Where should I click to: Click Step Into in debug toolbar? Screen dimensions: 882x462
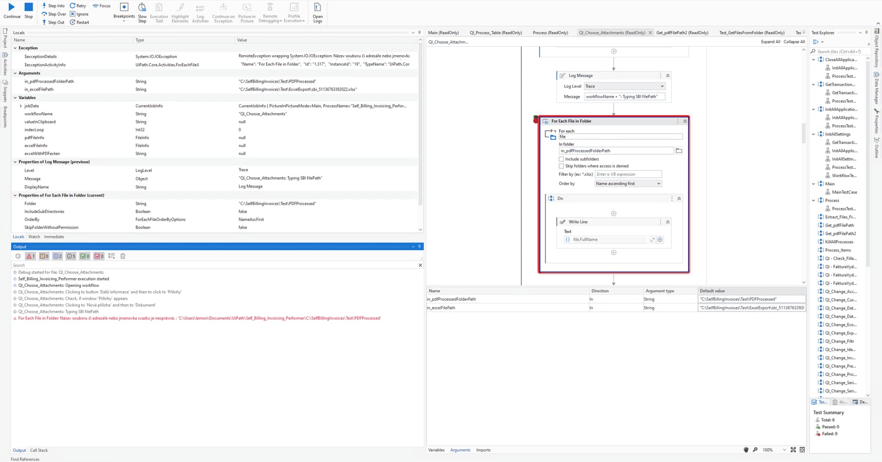(53, 6)
